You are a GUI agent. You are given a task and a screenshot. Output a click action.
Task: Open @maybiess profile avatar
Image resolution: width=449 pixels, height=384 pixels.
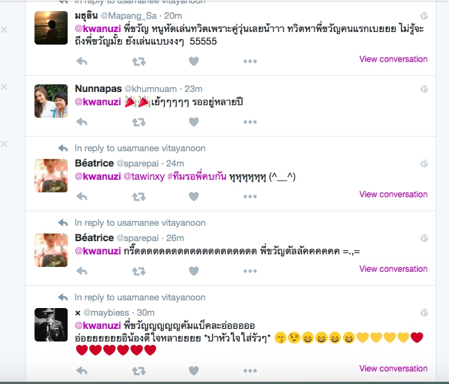coord(51,325)
